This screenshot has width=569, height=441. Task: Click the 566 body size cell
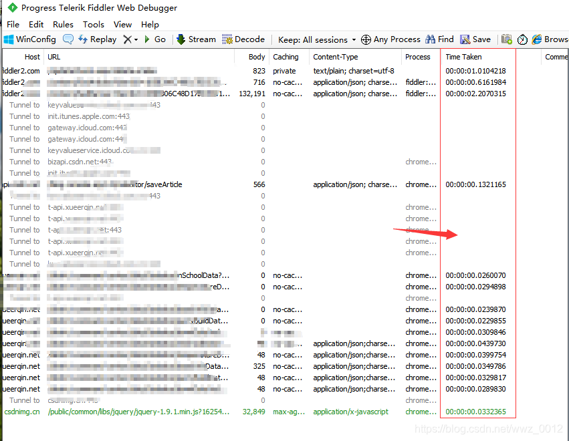[259, 184]
